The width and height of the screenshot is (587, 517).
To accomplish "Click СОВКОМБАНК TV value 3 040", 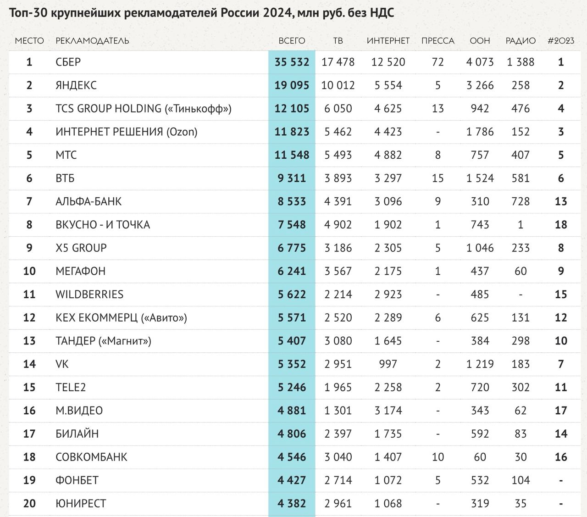I will pos(338,457).
